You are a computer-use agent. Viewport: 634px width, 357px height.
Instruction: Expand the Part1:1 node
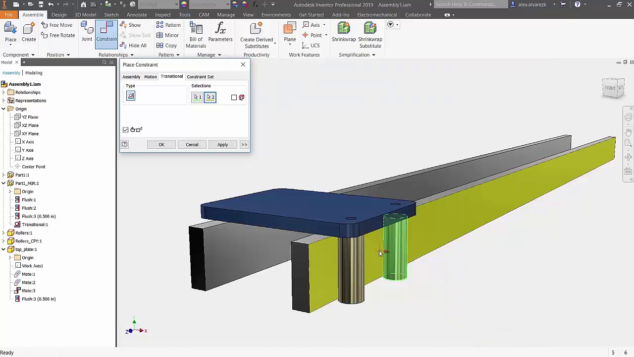pos(3,175)
